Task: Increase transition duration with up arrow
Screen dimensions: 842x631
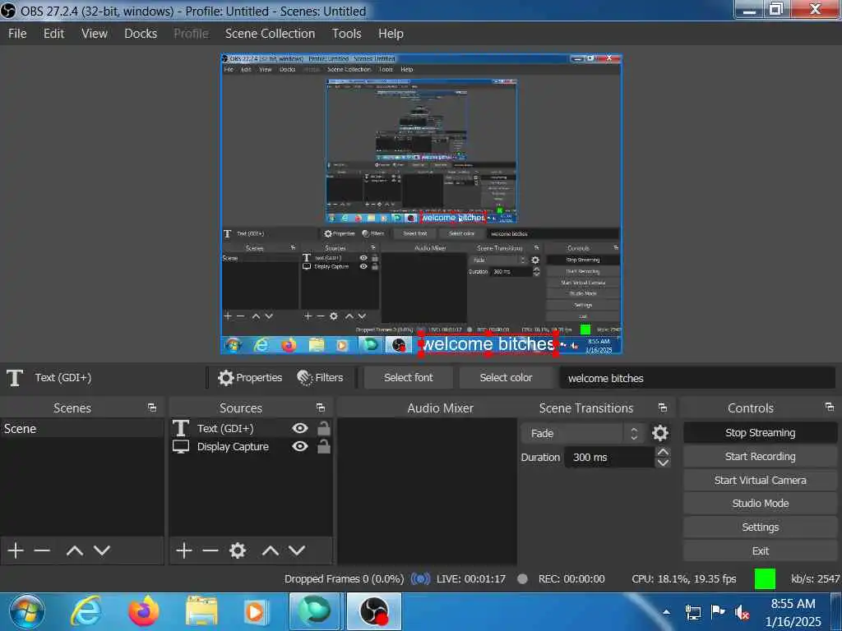Action: (664, 453)
